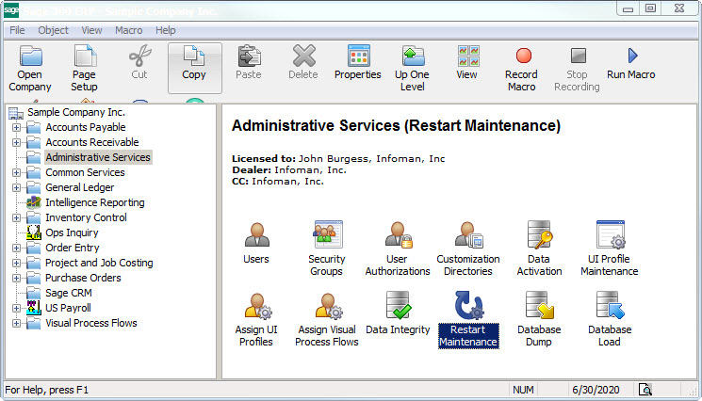Select Sage CRM in tree
Screen dimensions: 702x401
click(x=69, y=293)
